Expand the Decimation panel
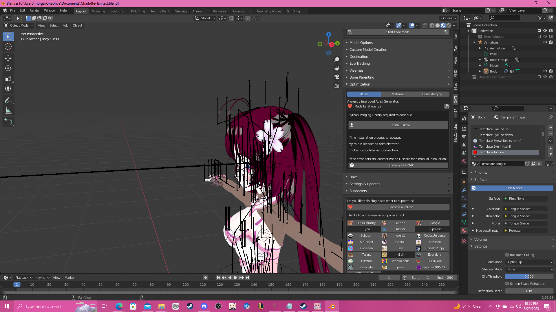Image resolution: width=556 pixels, height=312 pixels. point(359,57)
